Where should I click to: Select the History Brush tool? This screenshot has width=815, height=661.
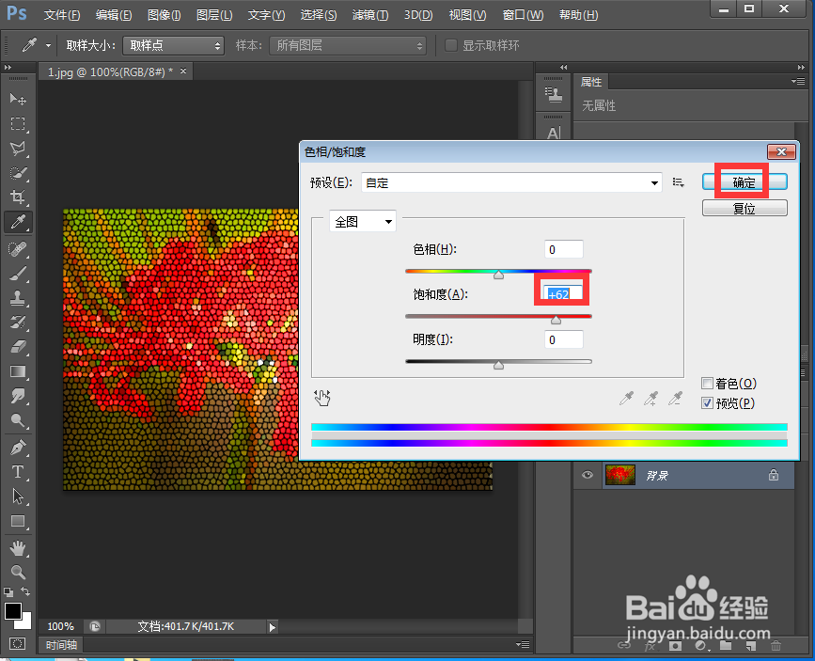18,323
